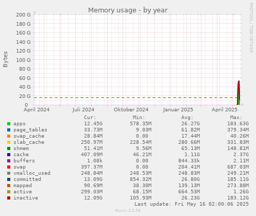This screenshot has height=216, width=256.
Task: Click apps max value 183.63G
Action: click(x=238, y=124)
